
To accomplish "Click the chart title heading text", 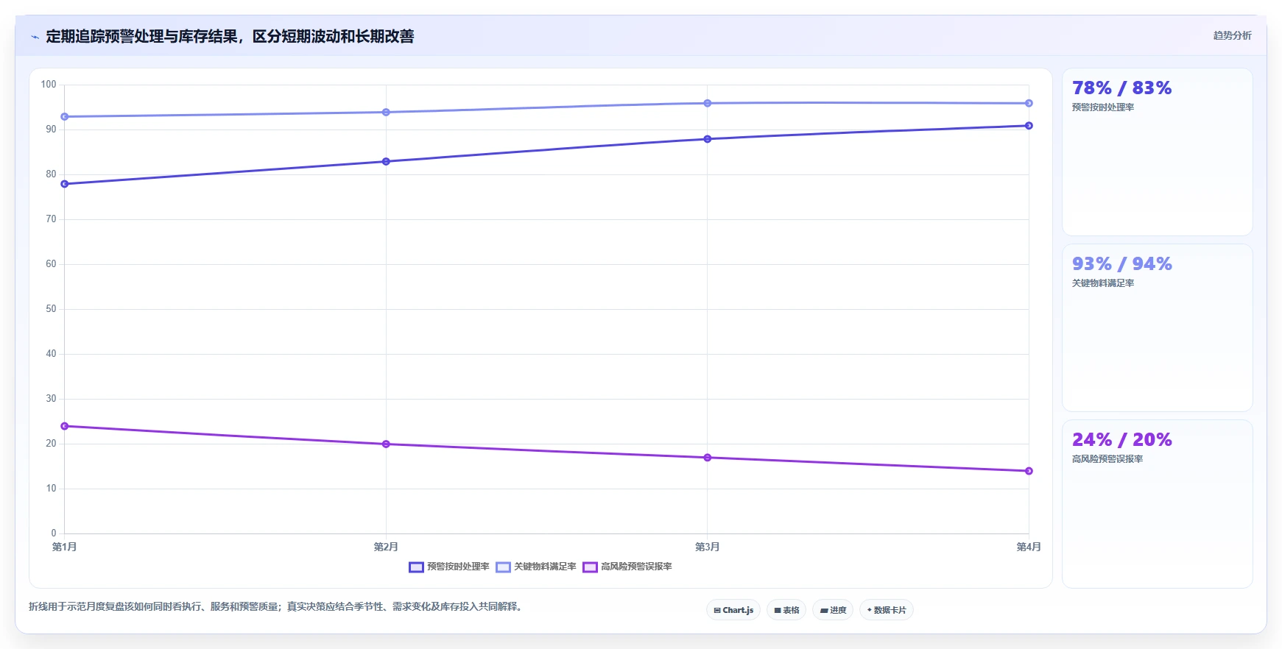I will (230, 36).
